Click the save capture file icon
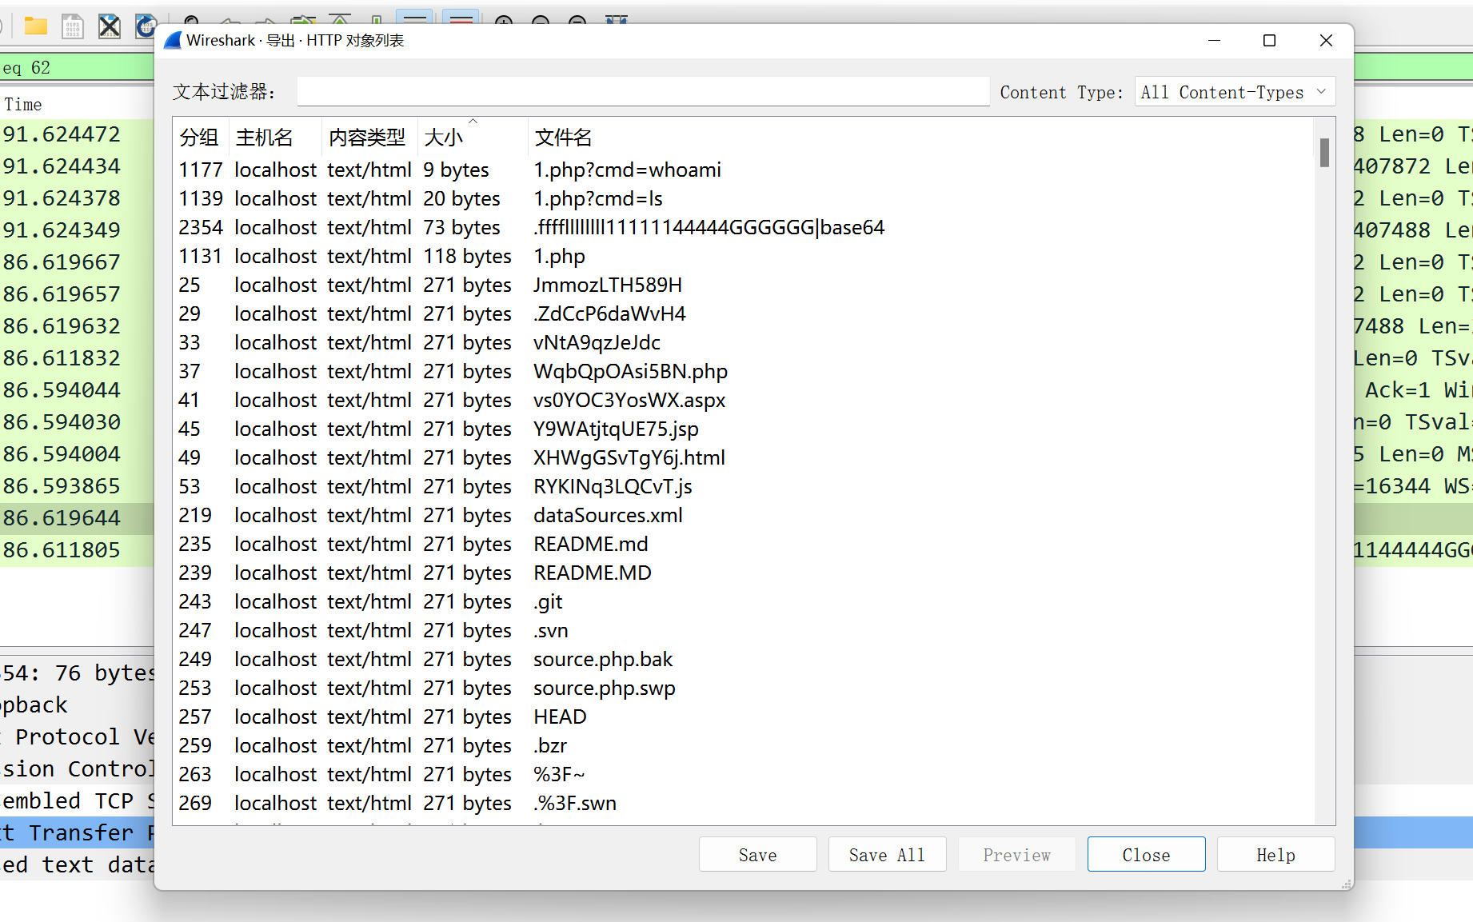 (73, 26)
